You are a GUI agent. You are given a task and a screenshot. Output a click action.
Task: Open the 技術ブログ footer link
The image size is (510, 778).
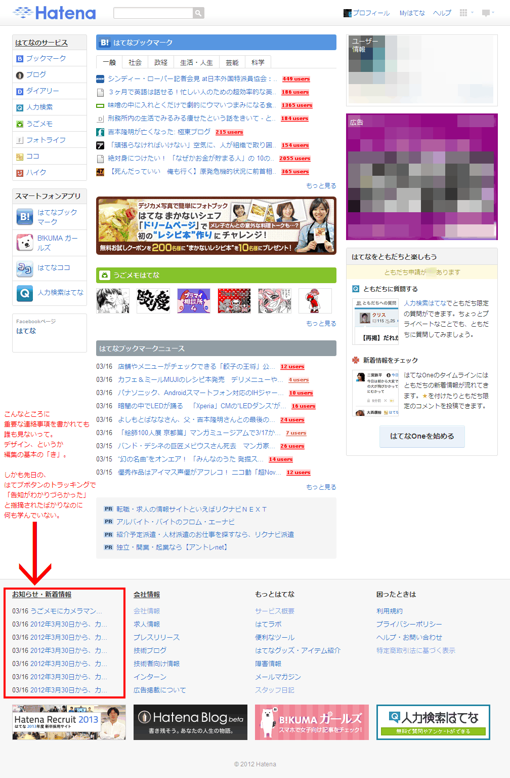click(x=150, y=650)
